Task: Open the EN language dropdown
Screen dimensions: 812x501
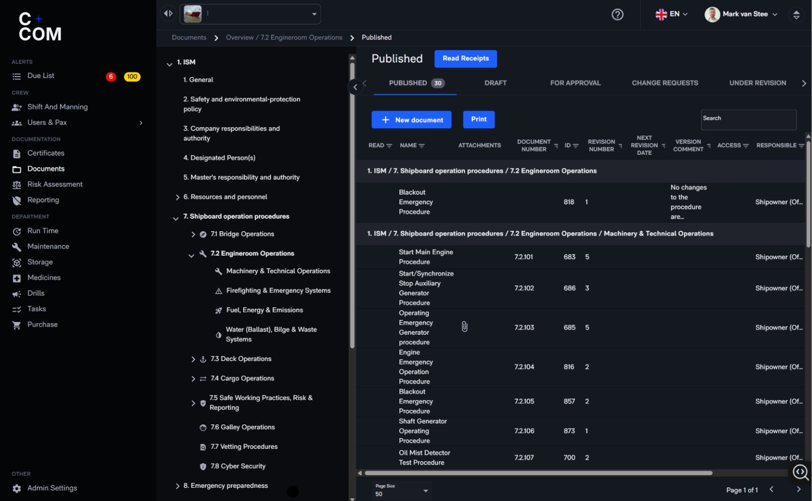Action: [x=671, y=14]
